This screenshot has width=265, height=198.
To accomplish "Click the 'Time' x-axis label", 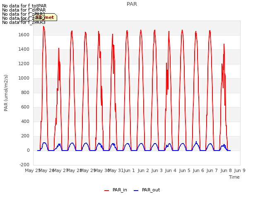I will (234, 177).
